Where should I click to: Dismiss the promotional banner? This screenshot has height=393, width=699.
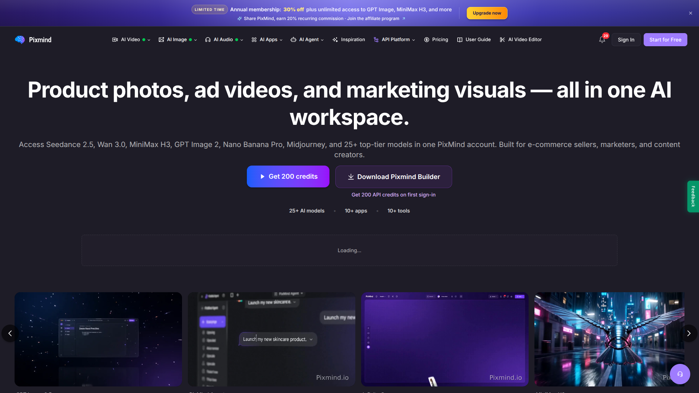[691, 13]
